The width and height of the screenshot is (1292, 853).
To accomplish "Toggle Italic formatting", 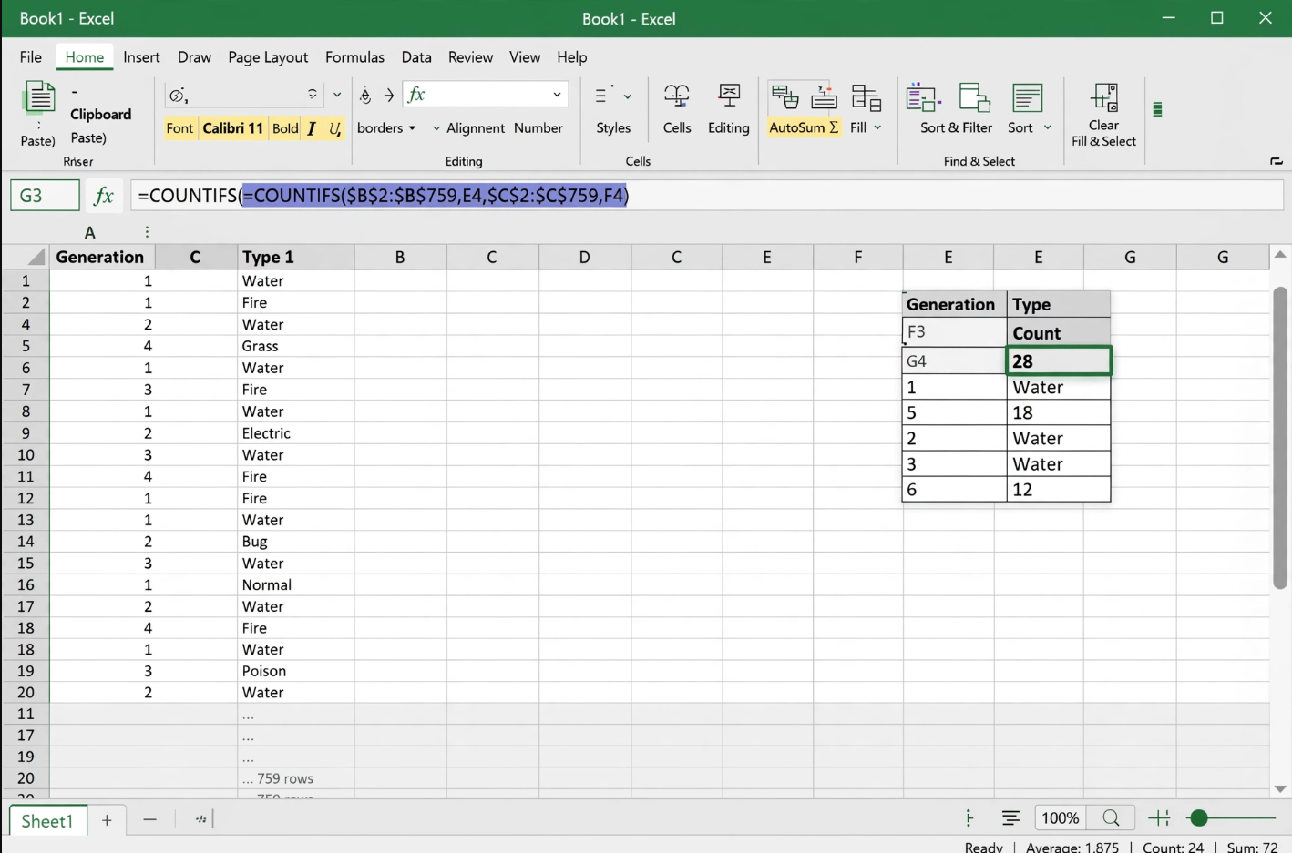I will tap(312, 128).
